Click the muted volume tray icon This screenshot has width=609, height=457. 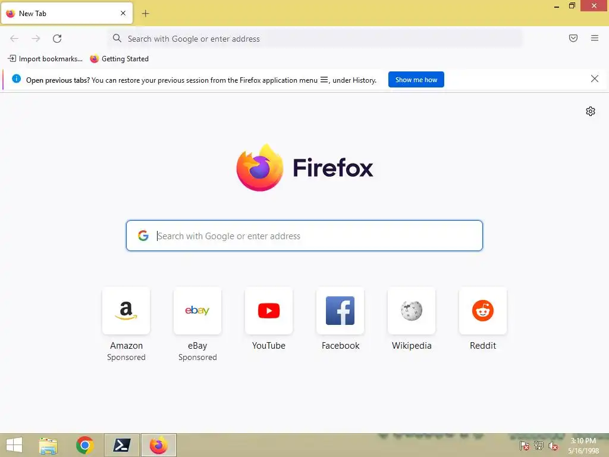click(553, 446)
